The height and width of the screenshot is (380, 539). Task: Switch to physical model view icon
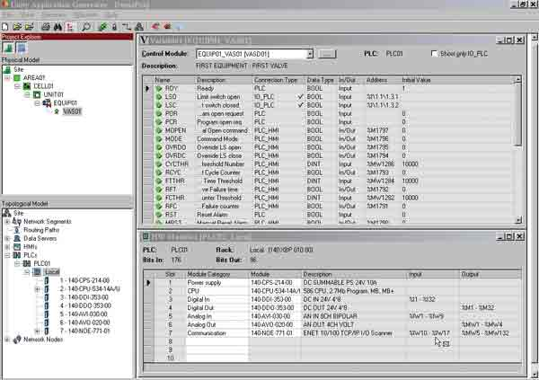coord(9,48)
